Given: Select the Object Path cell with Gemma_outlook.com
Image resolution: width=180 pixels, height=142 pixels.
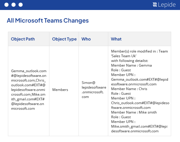Looking at the screenshot, I should (29, 90).
